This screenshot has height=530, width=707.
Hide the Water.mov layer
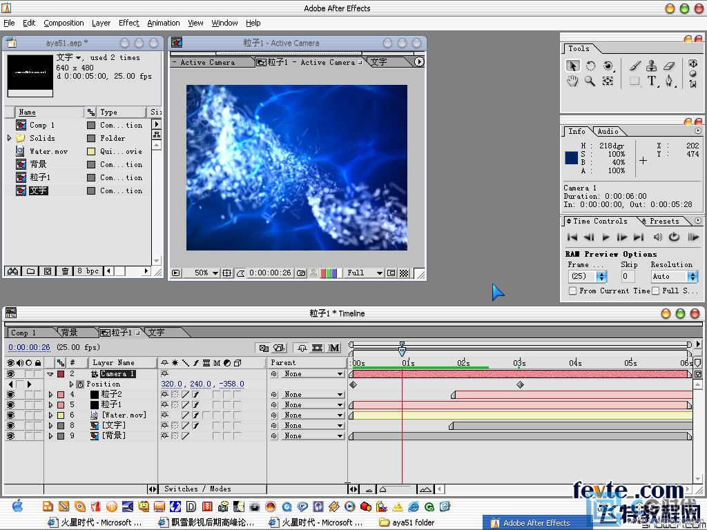10,415
